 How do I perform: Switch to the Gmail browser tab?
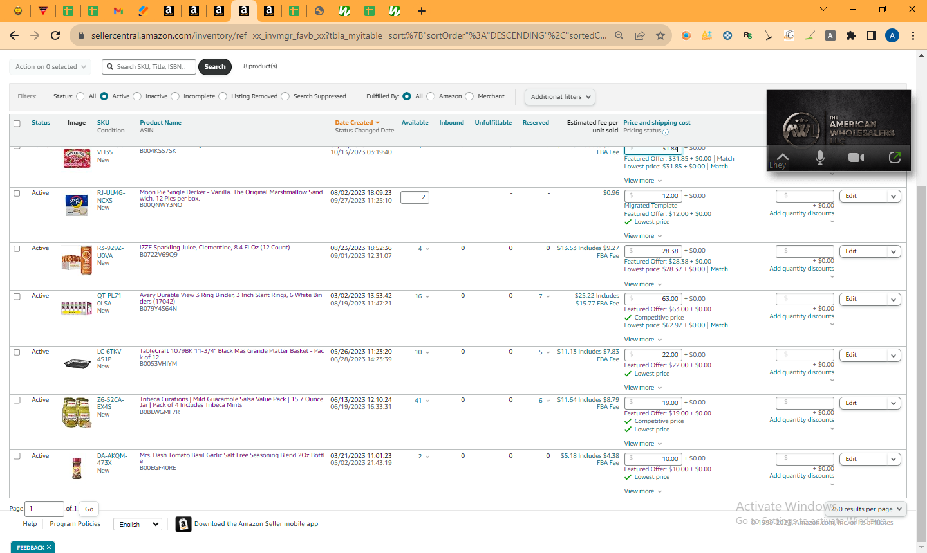coord(118,11)
